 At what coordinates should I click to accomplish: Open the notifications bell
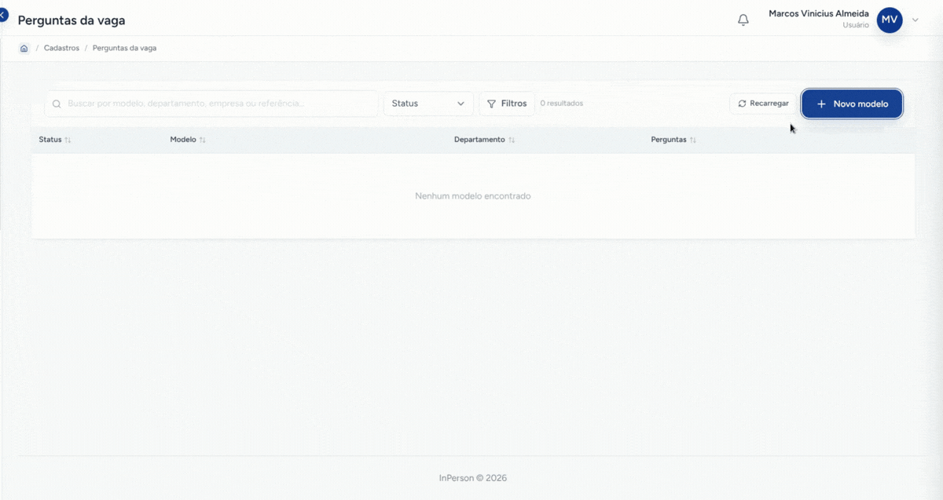[x=743, y=20]
